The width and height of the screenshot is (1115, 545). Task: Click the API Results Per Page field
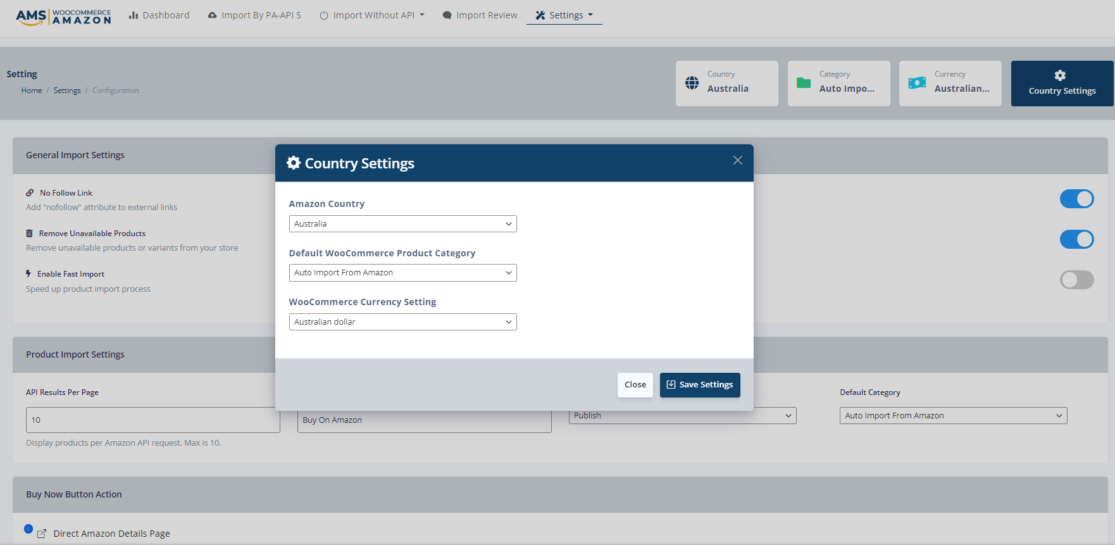pyautogui.click(x=153, y=420)
